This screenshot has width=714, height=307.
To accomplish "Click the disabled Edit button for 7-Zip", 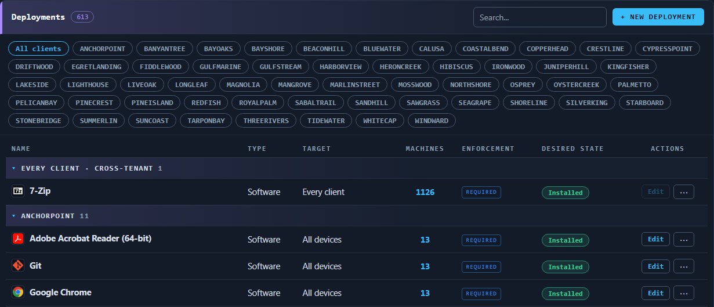I will (x=655, y=192).
